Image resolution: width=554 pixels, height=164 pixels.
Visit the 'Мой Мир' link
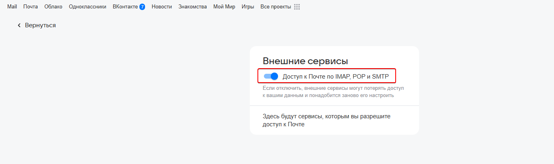(224, 7)
